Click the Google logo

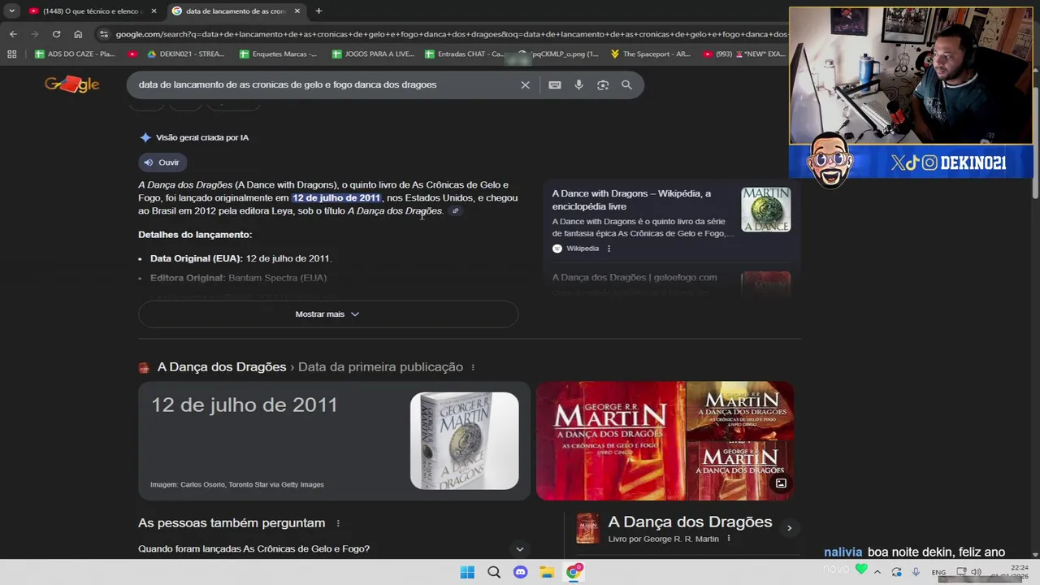(71, 84)
